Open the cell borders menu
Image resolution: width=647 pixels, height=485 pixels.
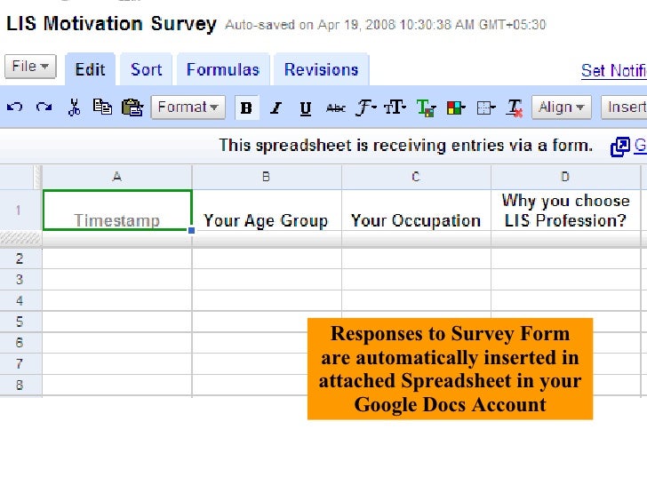pyautogui.click(x=485, y=108)
